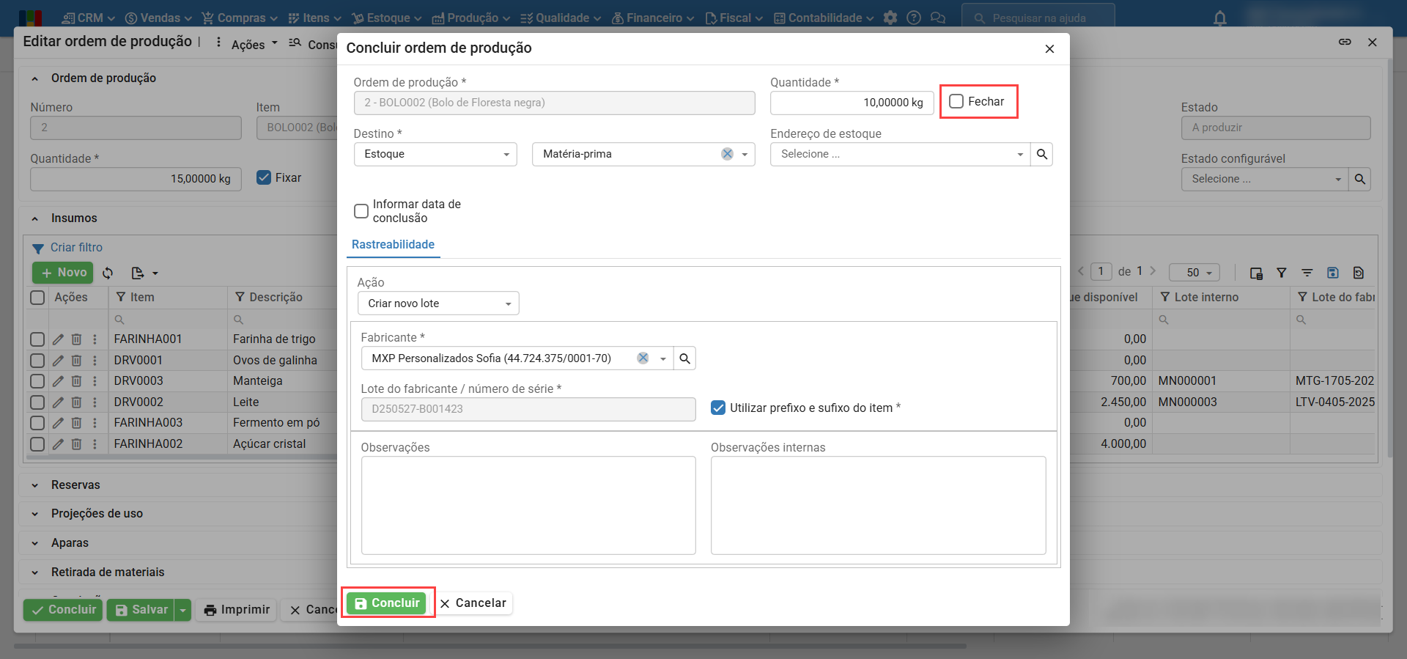The width and height of the screenshot is (1407, 659).
Task: Filter the Item column header
Action: coord(121,297)
